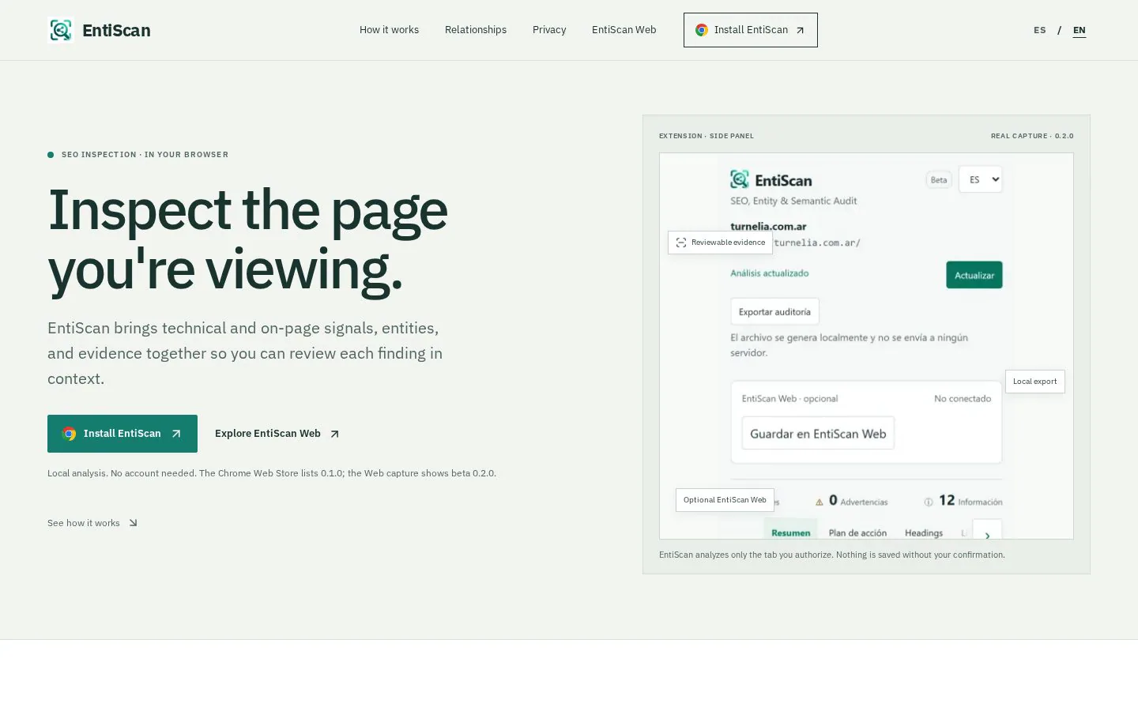Click the green Install EntiScan hero button
The image size is (1138, 711).
click(122, 434)
